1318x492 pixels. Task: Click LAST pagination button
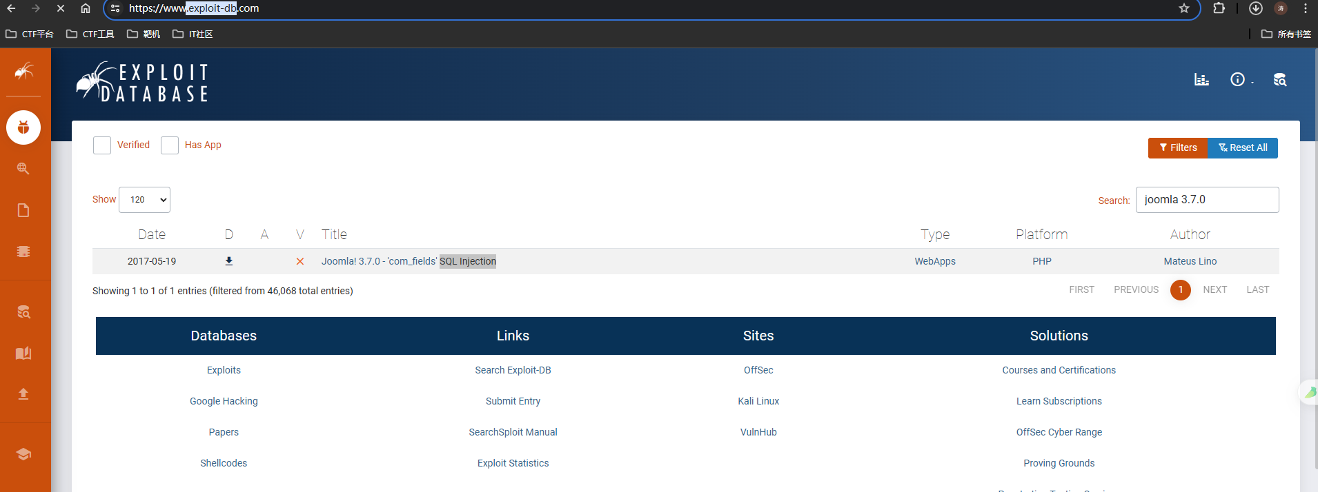click(x=1258, y=290)
